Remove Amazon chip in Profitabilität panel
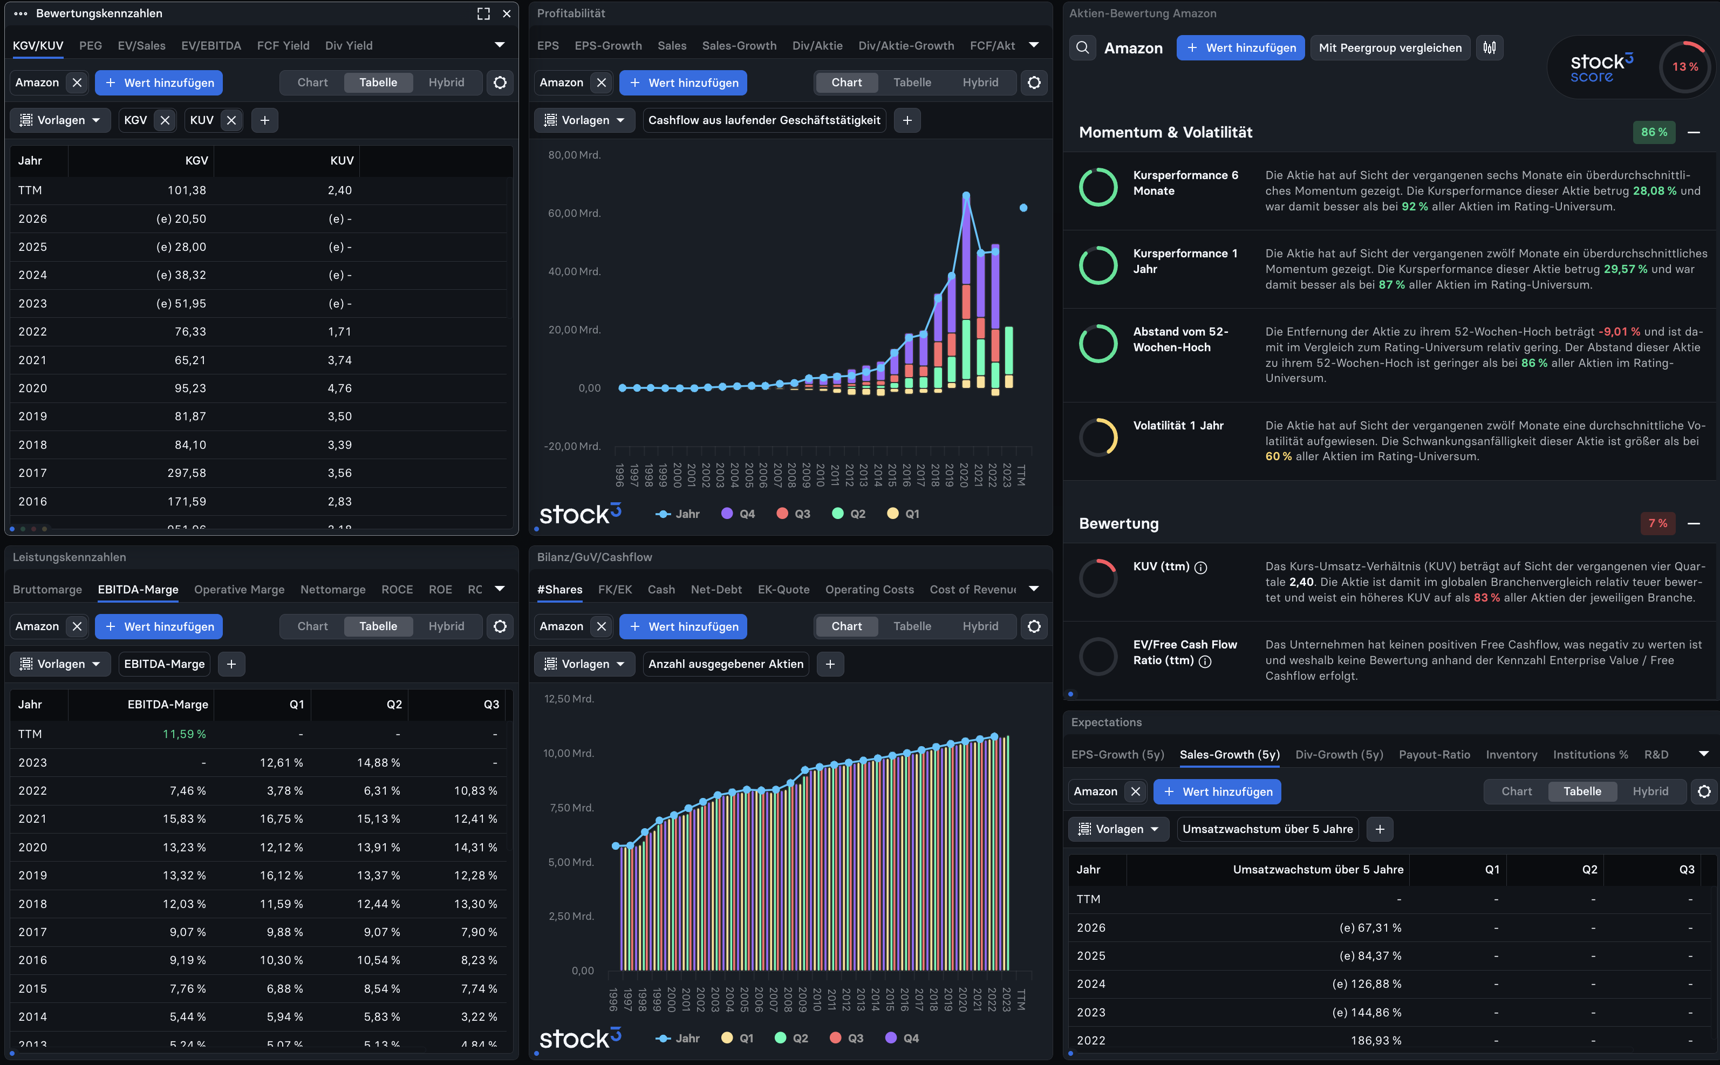Image resolution: width=1720 pixels, height=1065 pixels. [602, 83]
